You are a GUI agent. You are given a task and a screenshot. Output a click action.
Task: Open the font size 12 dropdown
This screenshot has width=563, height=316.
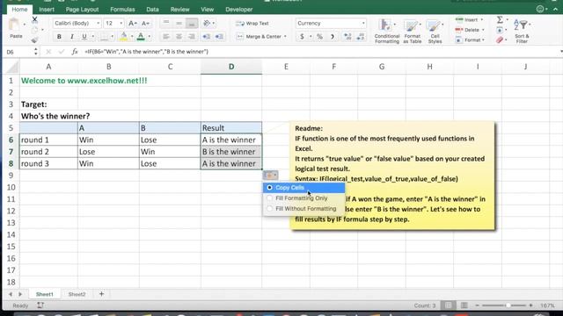[x=121, y=24]
